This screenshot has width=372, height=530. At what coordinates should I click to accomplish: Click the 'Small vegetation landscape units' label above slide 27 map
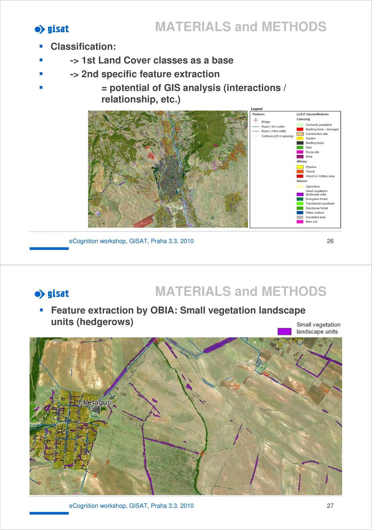click(x=319, y=328)
